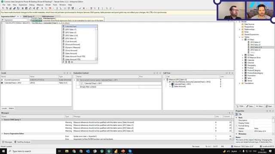Click the red X cancel icon

[84, 8]
